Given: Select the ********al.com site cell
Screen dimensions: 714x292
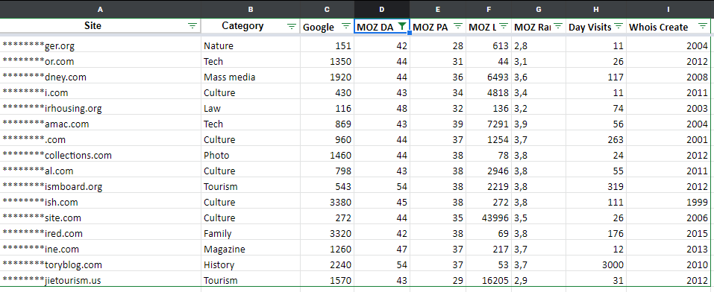Looking at the screenshot, I should pos(100,171).
